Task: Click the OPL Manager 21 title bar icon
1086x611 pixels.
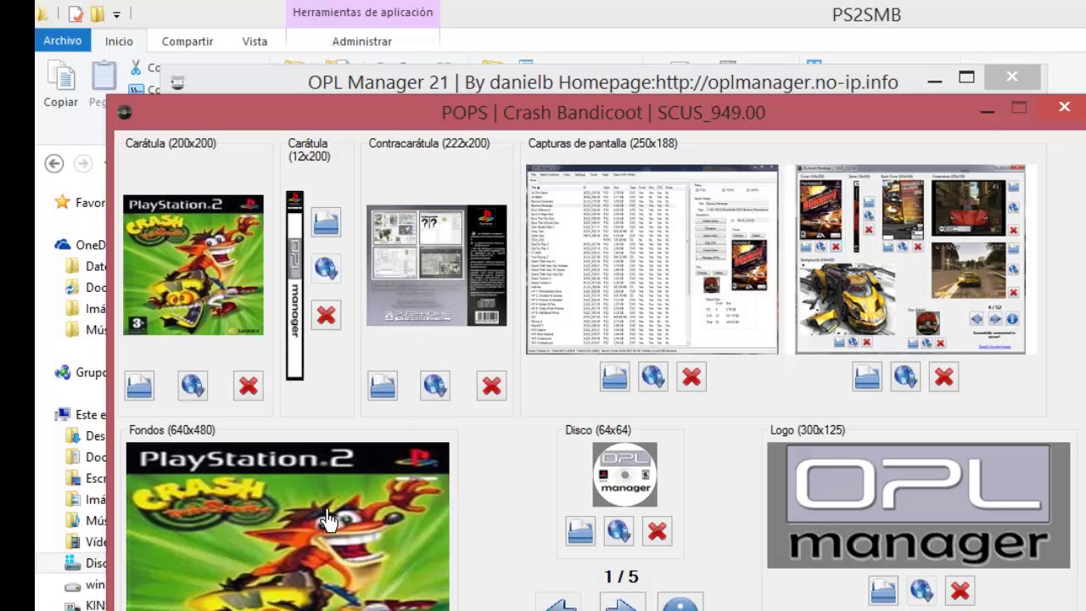Action: click(x=177, y=82)
